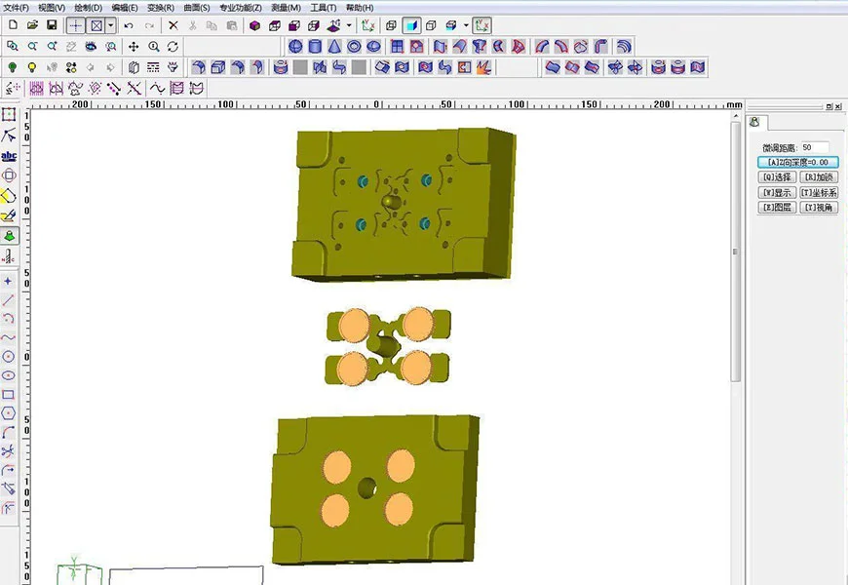Viewport: 848px width, 585px height.
Task: Open the 视图(V) menu
Action: point(52,8)
